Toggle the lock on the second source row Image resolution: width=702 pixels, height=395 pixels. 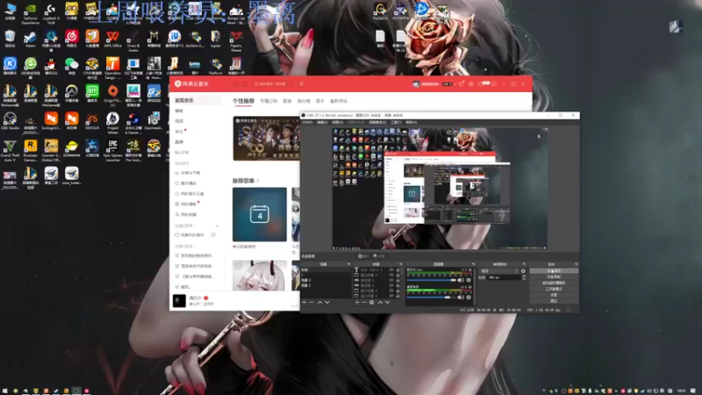[398, 275]
